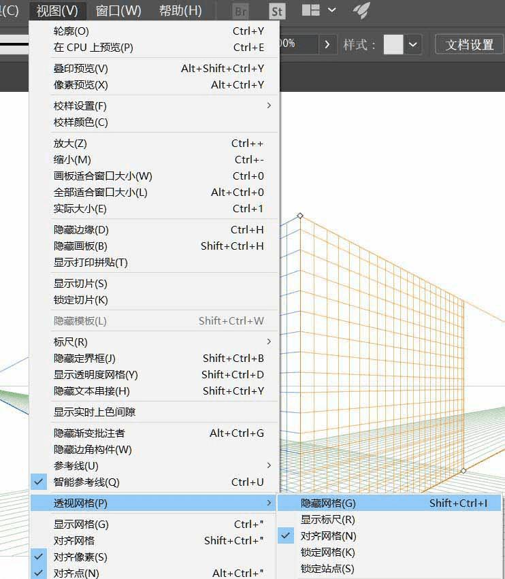This screenshot has height=579, width=505.
Task: Uncheck 智能参考线(Q)
Action: coord(154,482)
